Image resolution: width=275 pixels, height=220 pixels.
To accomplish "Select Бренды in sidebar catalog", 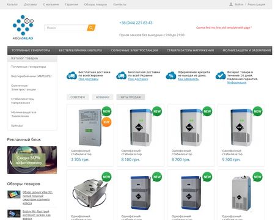I will [17, 126].
